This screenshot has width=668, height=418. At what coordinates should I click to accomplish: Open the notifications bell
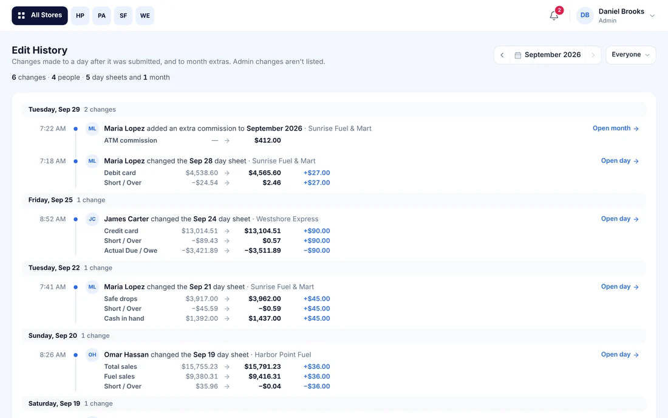tap(554, 16)
